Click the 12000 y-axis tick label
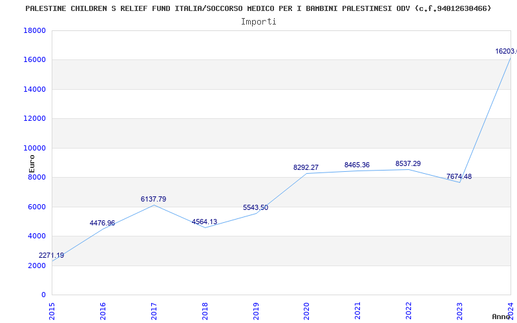 click(34, 119)
